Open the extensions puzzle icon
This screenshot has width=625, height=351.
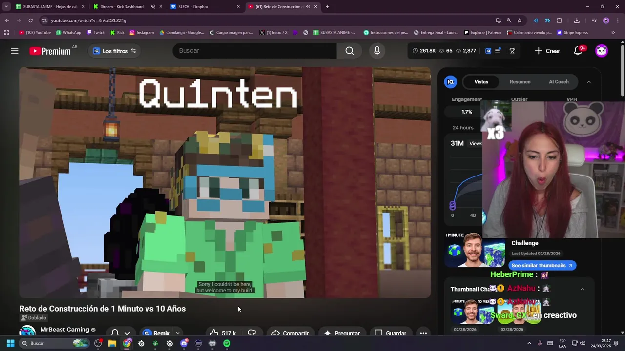pyautogui.click(x=560, y=20)
